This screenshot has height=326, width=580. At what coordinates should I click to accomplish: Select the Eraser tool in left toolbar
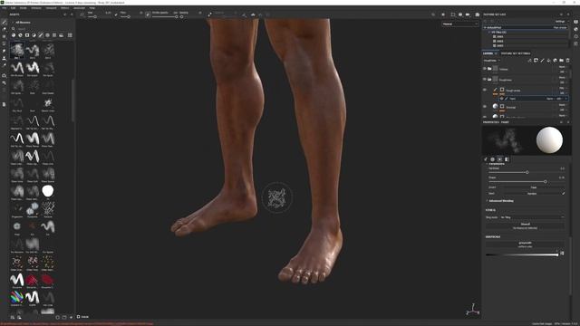pyautogui.click(x=4, y=29)
